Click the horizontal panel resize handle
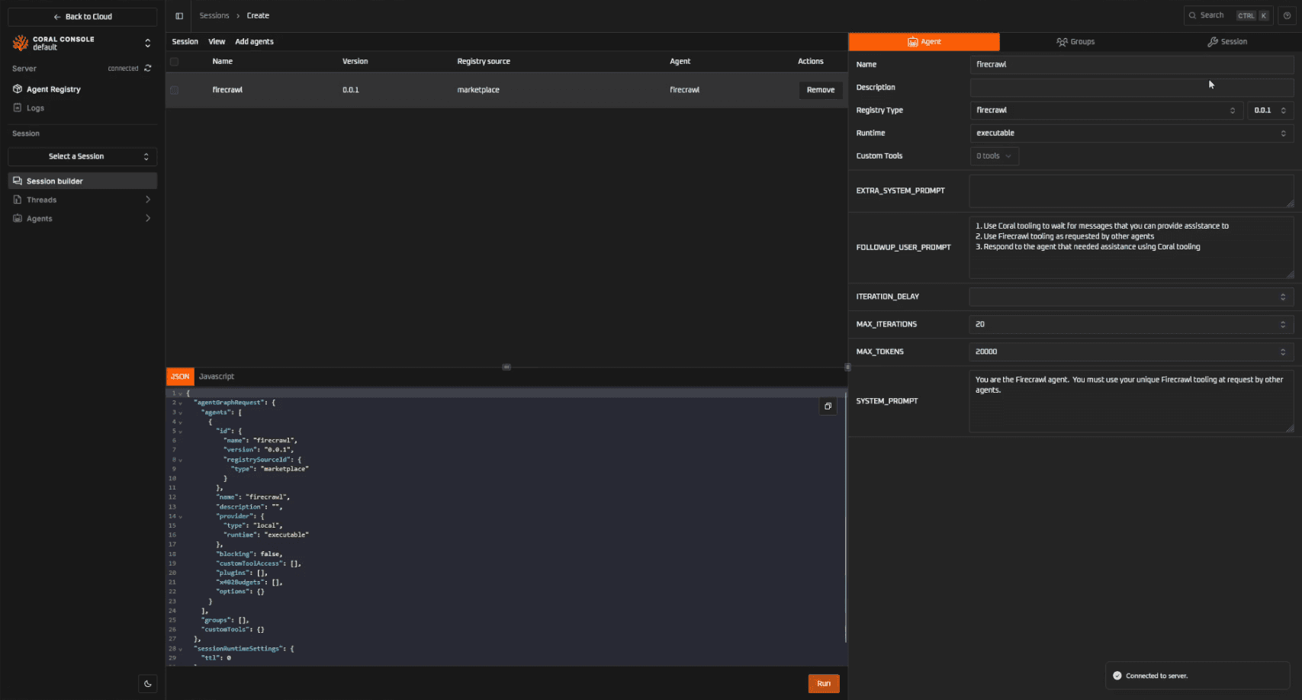Viewport: 1302px width, 700px height. coord(506,367)
